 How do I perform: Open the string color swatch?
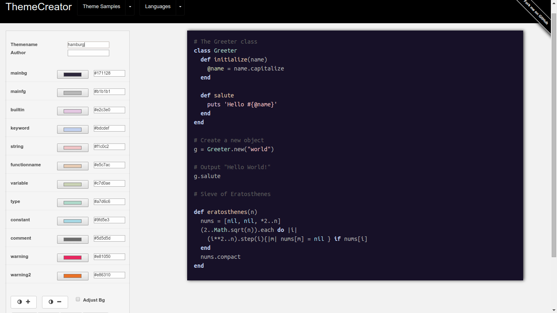(x=73, y=148)
